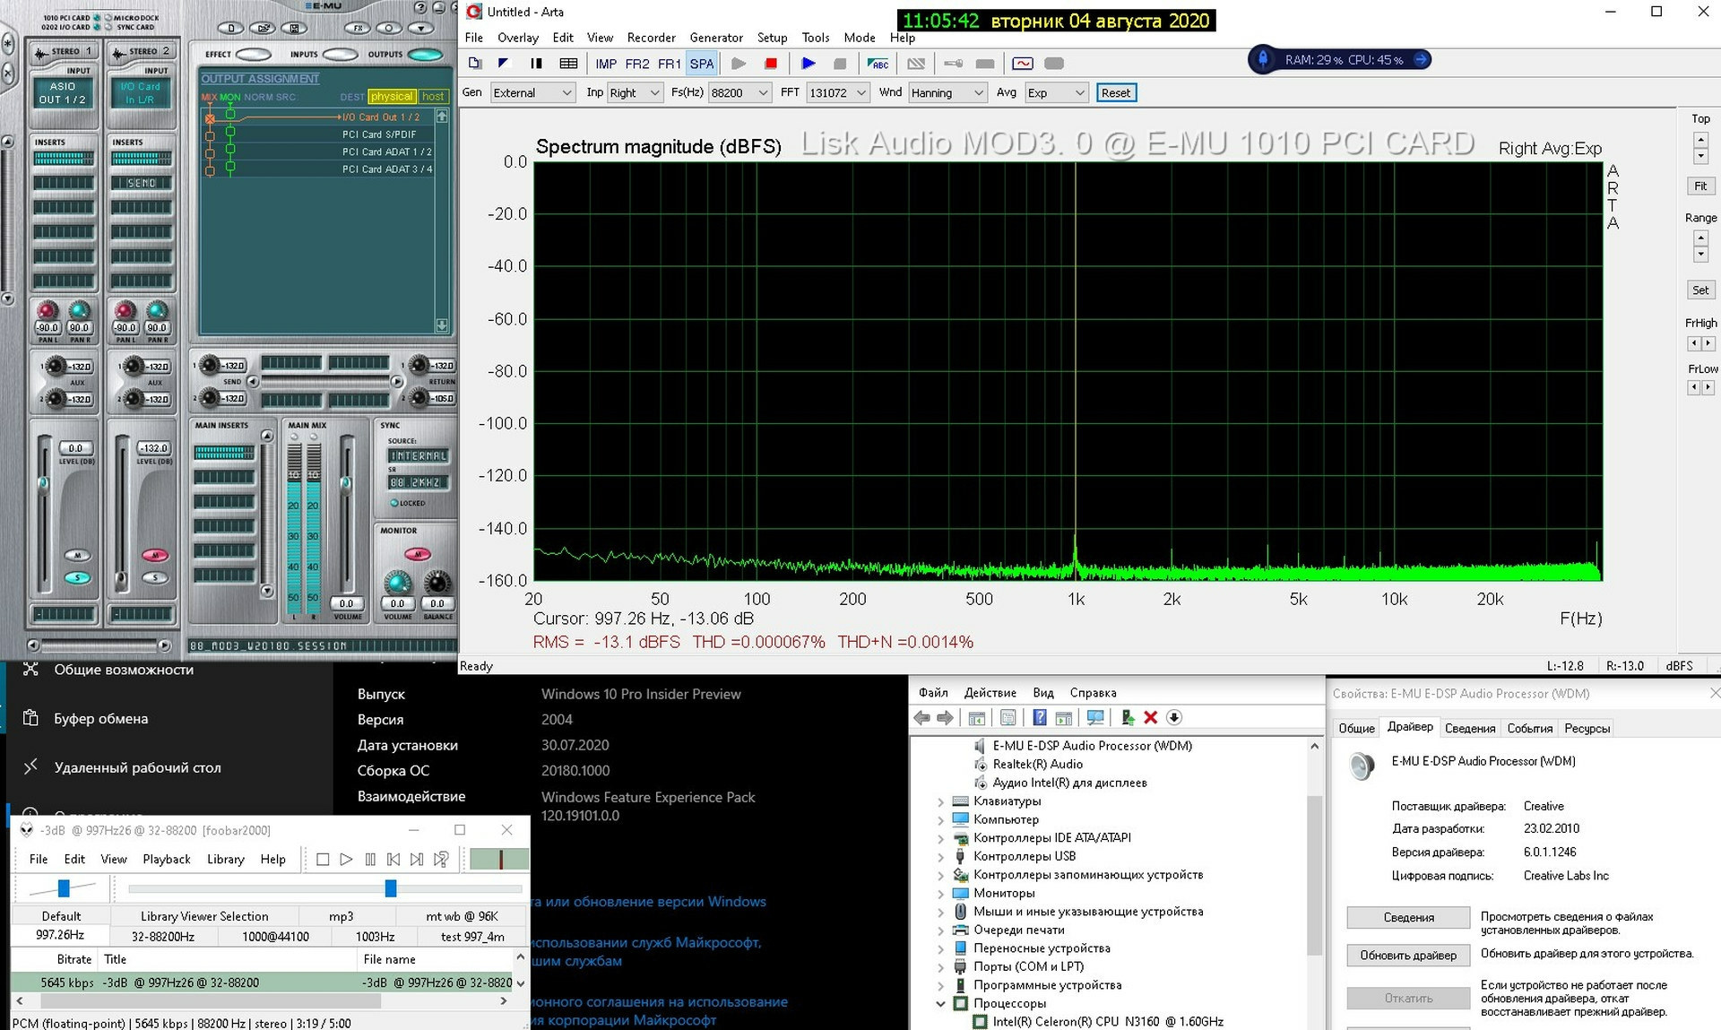Click the New file icon in ARTA toolbar
The height and width of the screenshot is (1030, 1721).
pyautogui.click(x=475, y=64)
